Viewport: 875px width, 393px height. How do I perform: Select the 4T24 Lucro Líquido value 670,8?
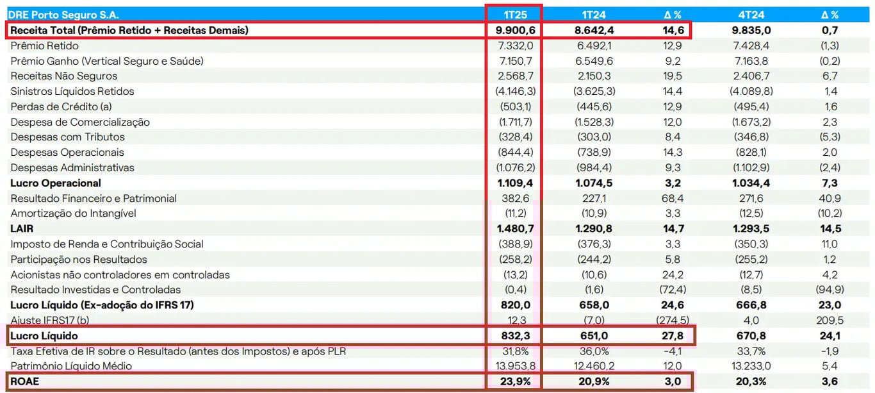pos(751,335)
